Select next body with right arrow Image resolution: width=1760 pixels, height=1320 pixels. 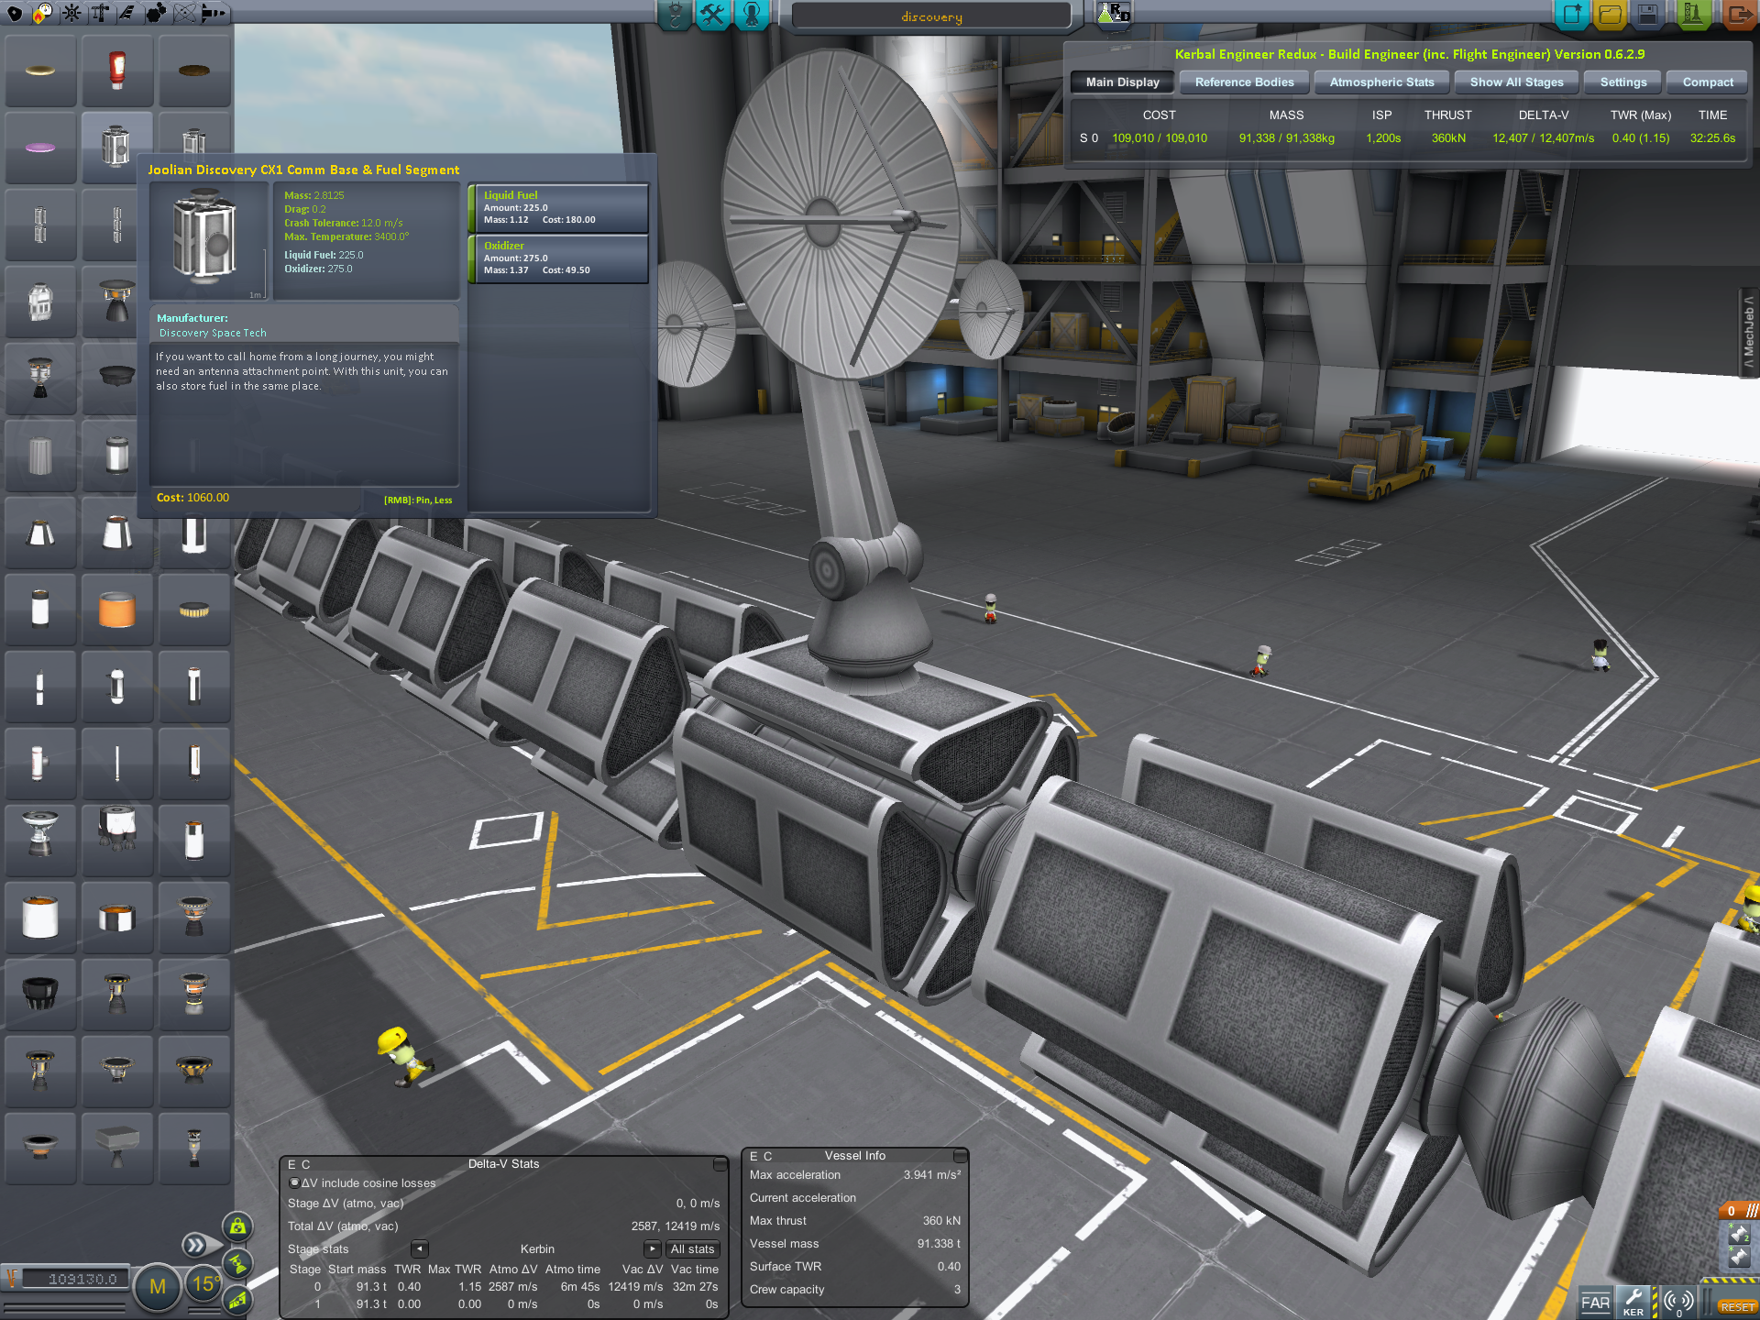tap(653, 1249)
